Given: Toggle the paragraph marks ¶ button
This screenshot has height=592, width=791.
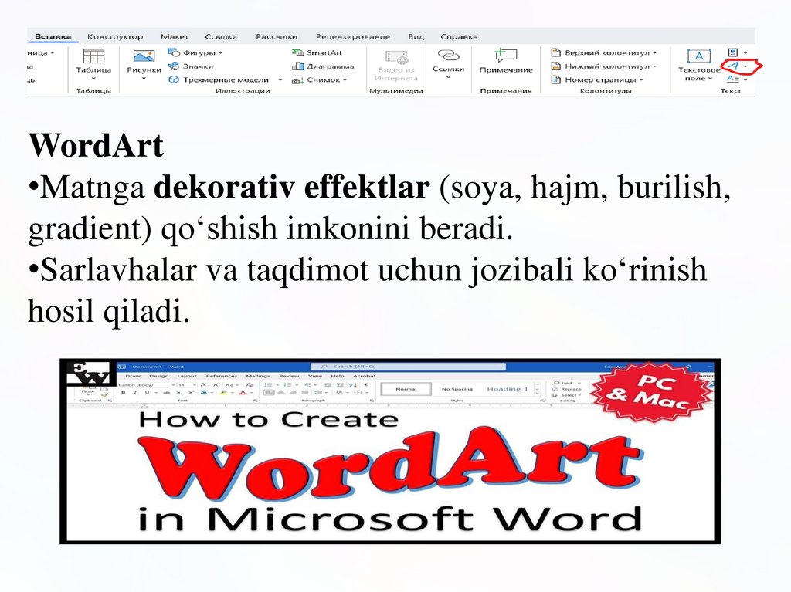Looking at the screenshot, I should 366,384.
